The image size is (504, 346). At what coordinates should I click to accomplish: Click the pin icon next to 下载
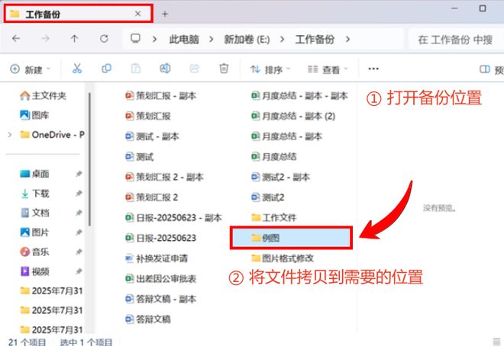[x=79, y=194]
